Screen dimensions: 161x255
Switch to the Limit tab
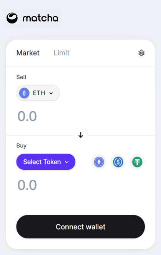61,53
